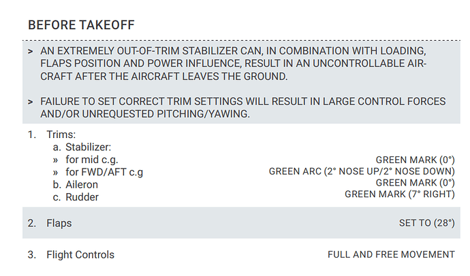Click the arrow marker before the trim settings warning
Image resolution: width=470 pixels, height=276 pixels.
[x=31, y=102]
